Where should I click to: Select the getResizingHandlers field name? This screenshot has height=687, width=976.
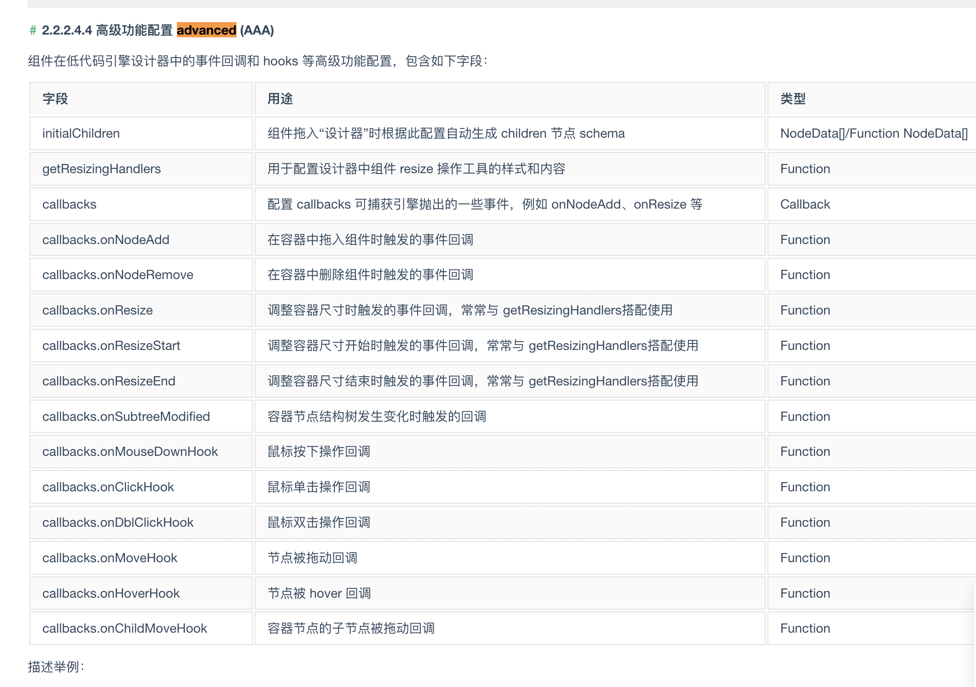[x=101, y=169]
